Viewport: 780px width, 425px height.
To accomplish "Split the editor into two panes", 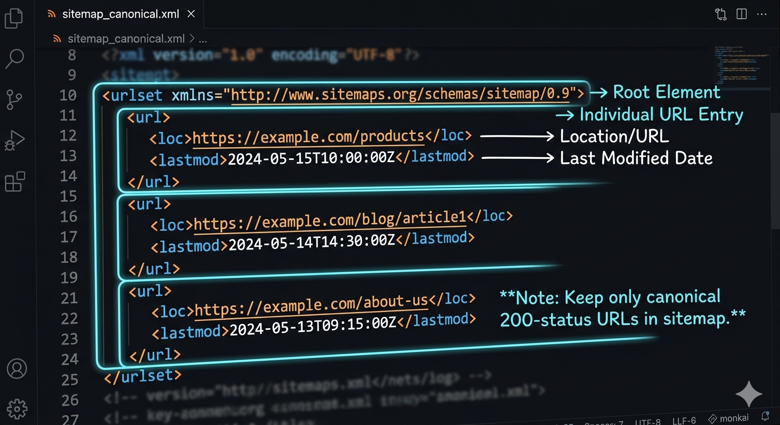I will 741,14.
